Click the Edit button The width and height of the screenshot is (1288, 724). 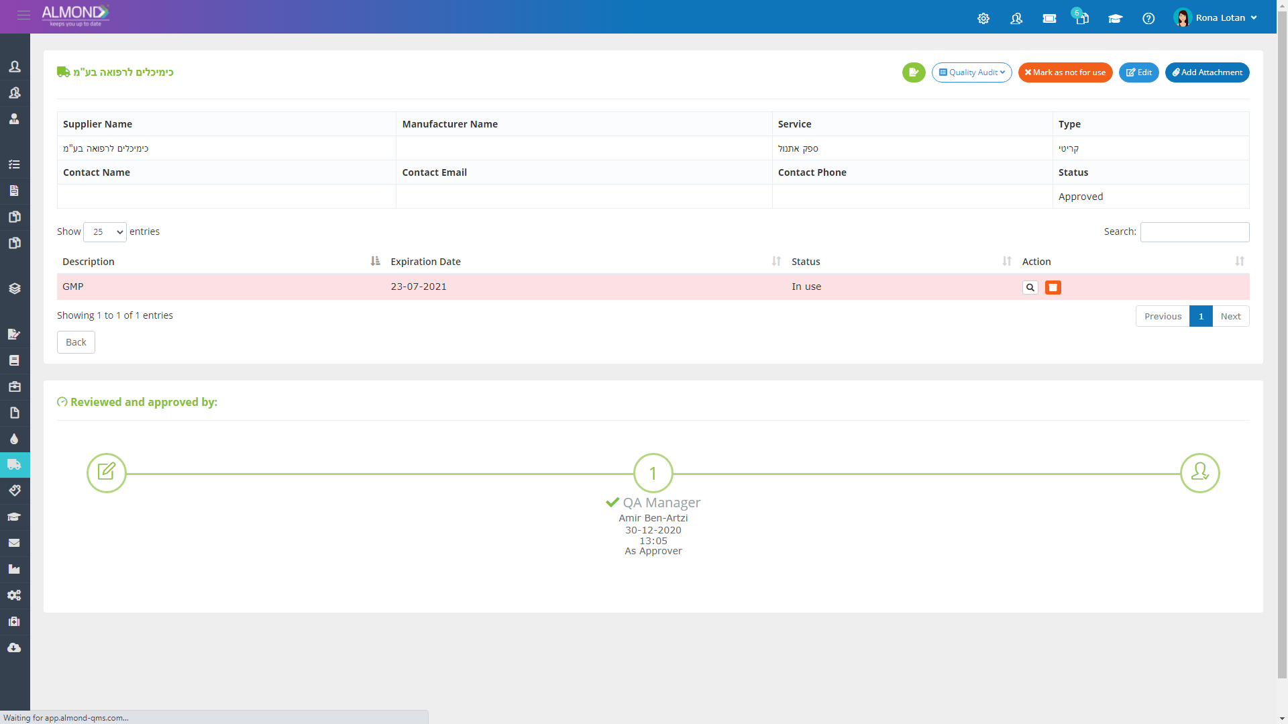(x=1138, y=72)
